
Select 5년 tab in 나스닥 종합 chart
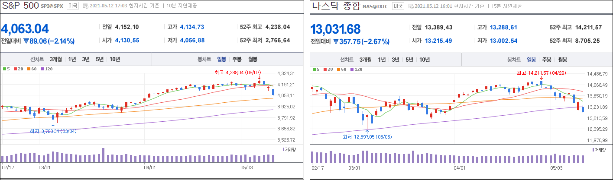coord(410,60)
